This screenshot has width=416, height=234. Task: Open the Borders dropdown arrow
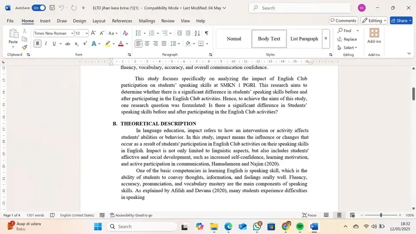pyautogui.click(x=207, y=44)
